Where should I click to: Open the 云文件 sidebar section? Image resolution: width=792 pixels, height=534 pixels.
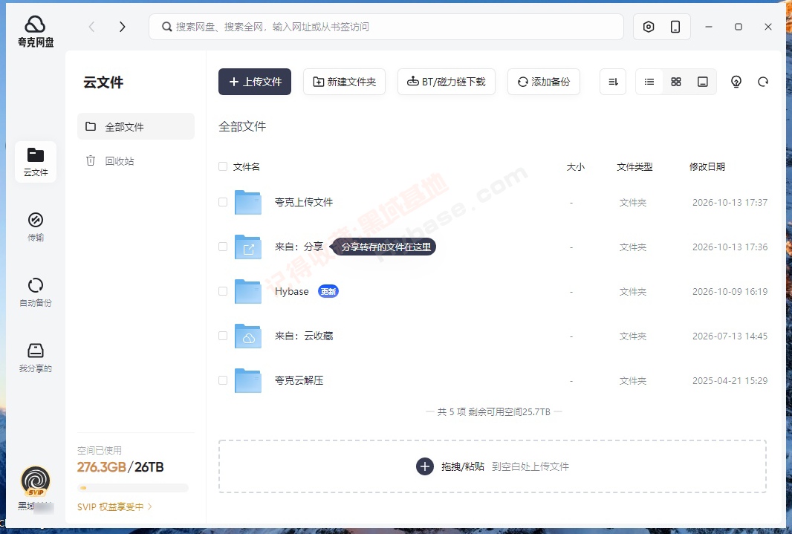(x=36, y=162)
